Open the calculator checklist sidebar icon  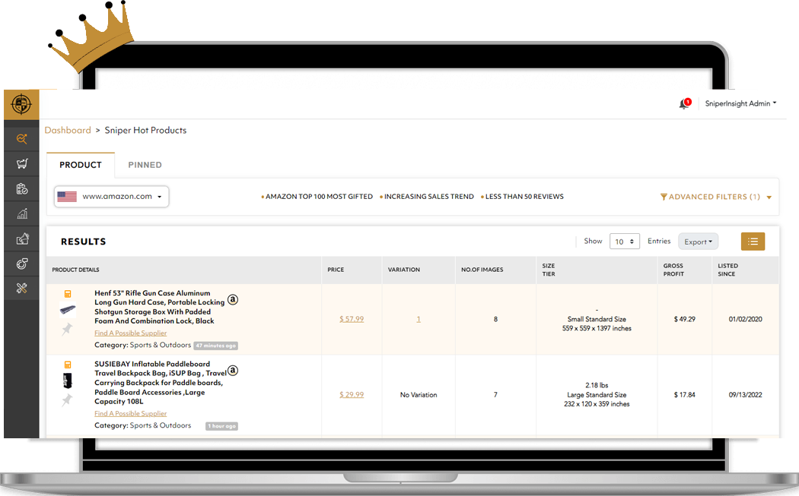(x=21, y=188)
